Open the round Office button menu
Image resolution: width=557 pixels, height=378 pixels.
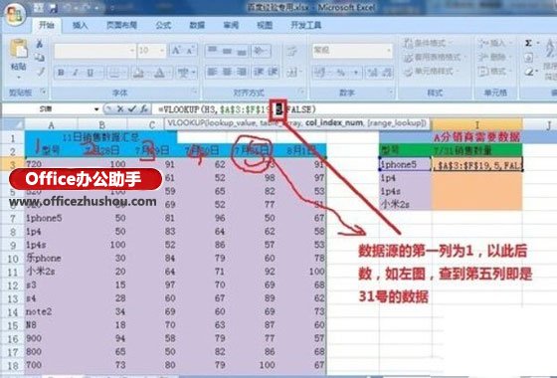pyautogui.click(x=15, y=14)
